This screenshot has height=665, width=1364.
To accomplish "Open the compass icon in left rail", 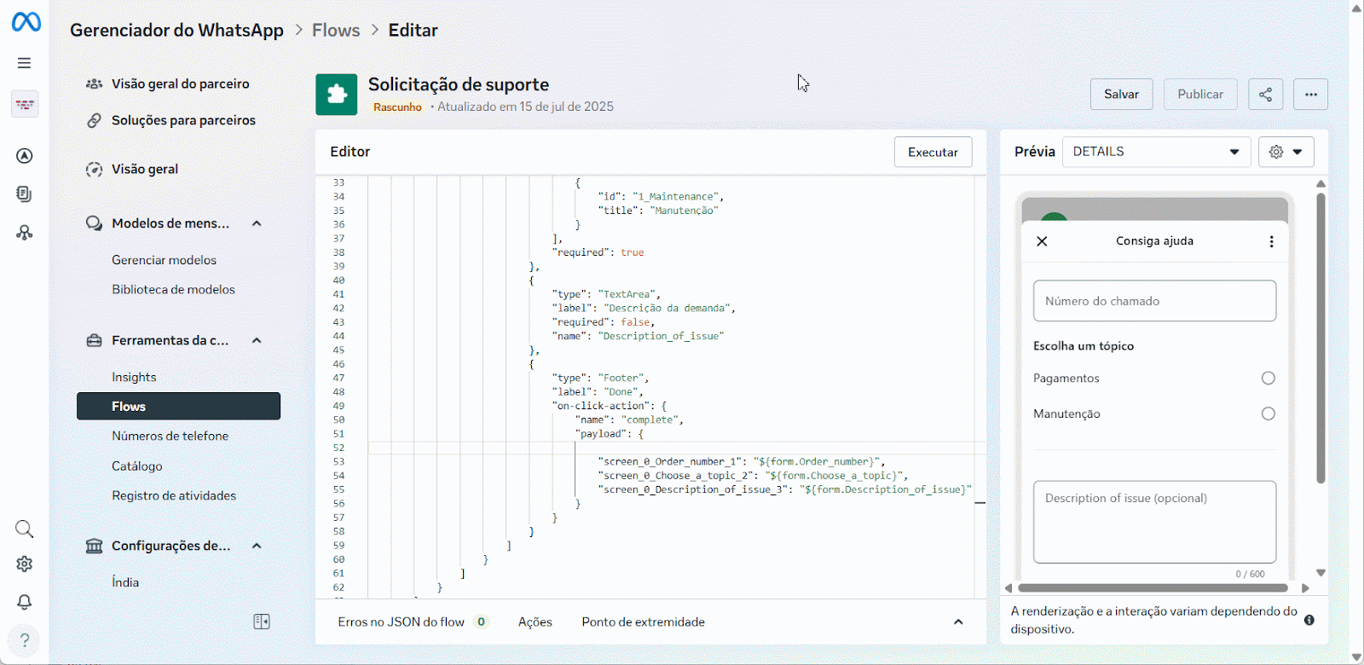I will coord(25,156).
